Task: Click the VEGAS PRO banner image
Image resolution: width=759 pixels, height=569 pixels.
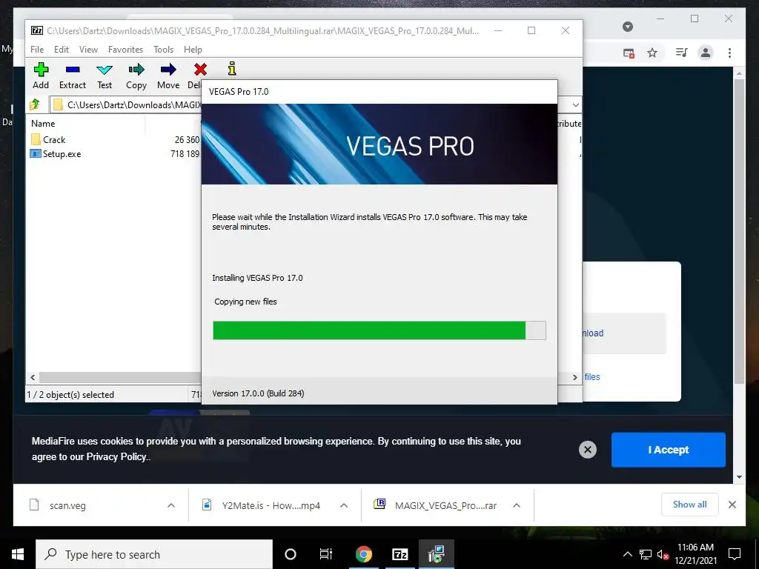Action: click(x=379, y=144)
